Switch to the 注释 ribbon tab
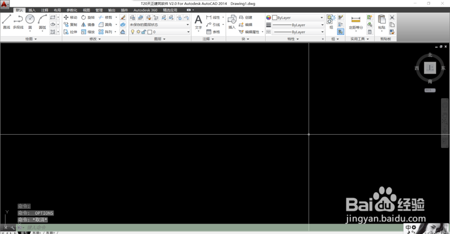The image size is (450, 234). click(45, 10)
